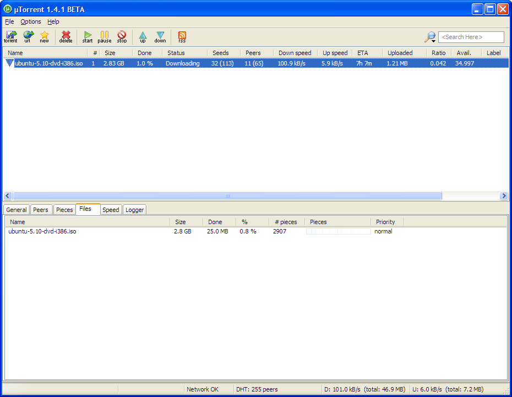Click the 'normal' priority value

pyautogui.click(x=383, y=231)
